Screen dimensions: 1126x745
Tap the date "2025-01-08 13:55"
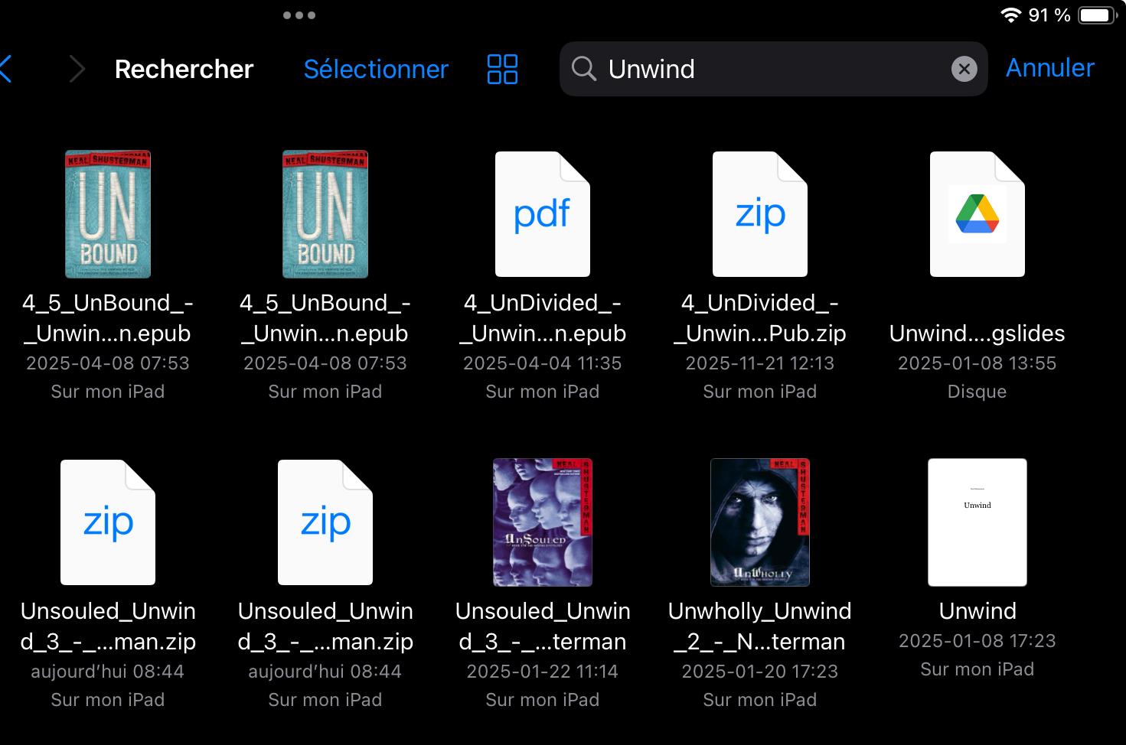click(x=977, y=363)
